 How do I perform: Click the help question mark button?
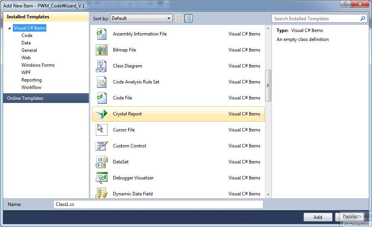click(346, 4)
